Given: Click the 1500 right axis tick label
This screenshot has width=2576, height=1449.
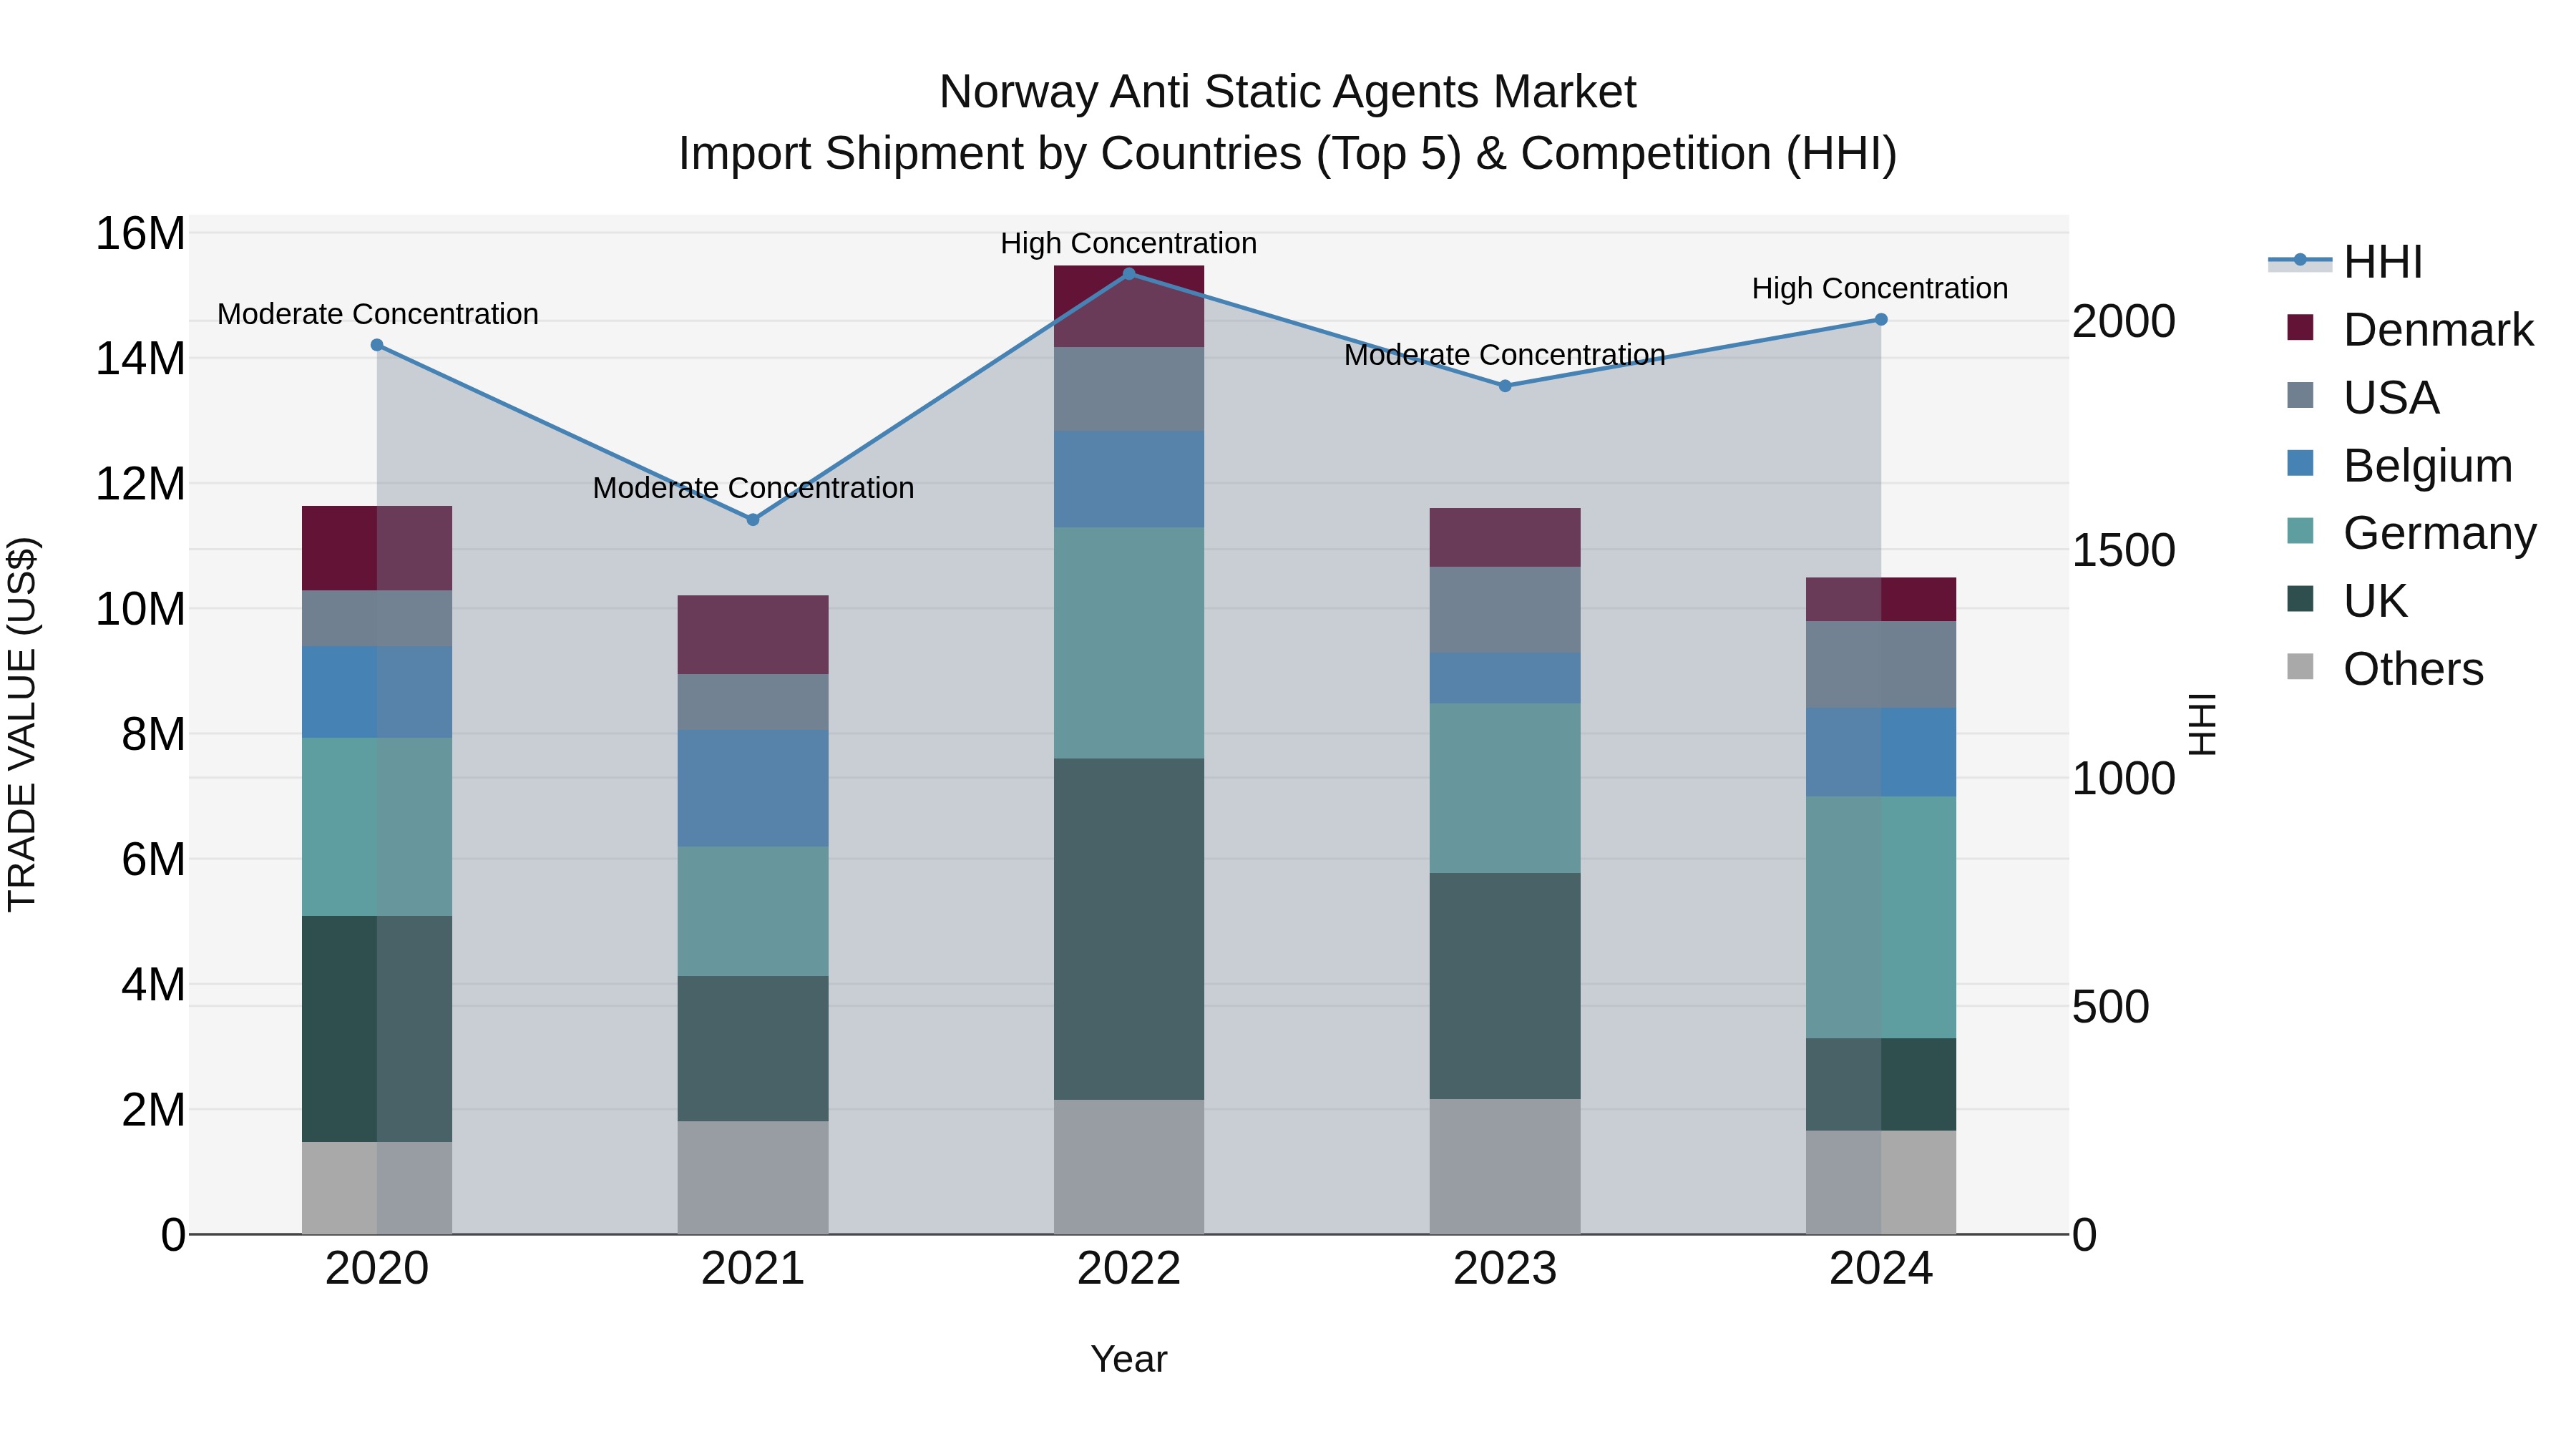Looking at the screenshot, I should pyautogui.click(x=2124, y=550).
